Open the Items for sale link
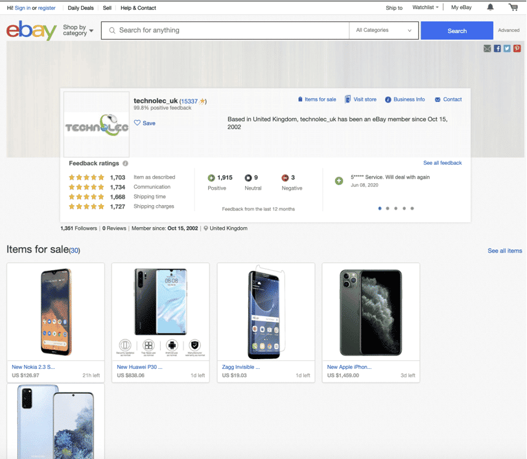 [317, 99]
